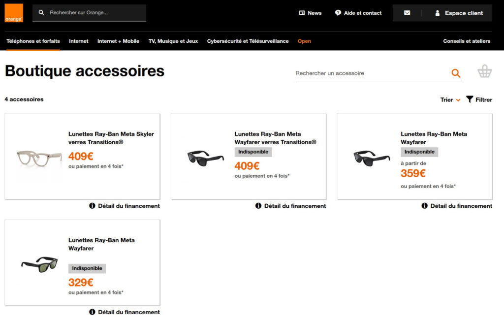Click the 329€ price
The width and height of the screenshot is (504, 322).
click(x=81, y=283)
